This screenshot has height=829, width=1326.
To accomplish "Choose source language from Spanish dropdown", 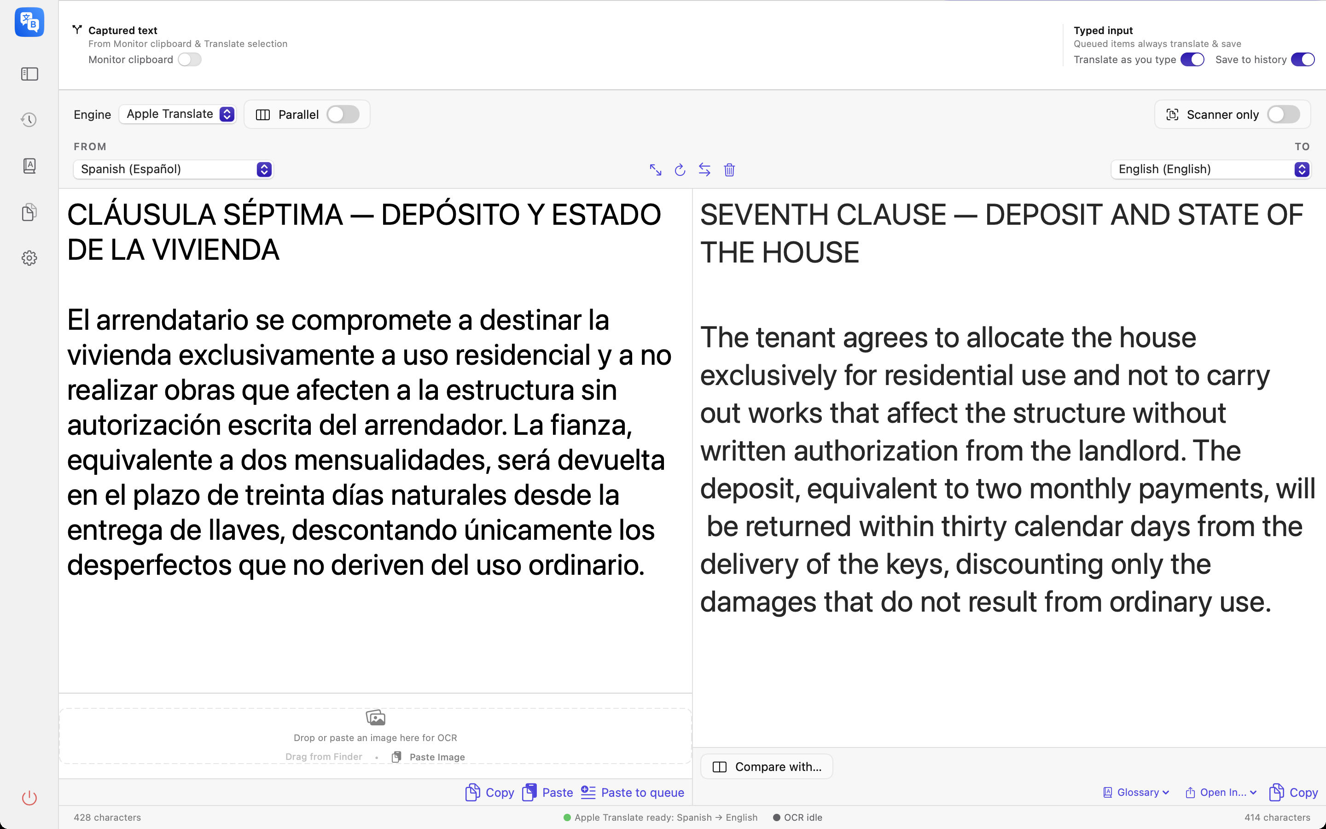I will pyautogui.click(x=173, y=169).
